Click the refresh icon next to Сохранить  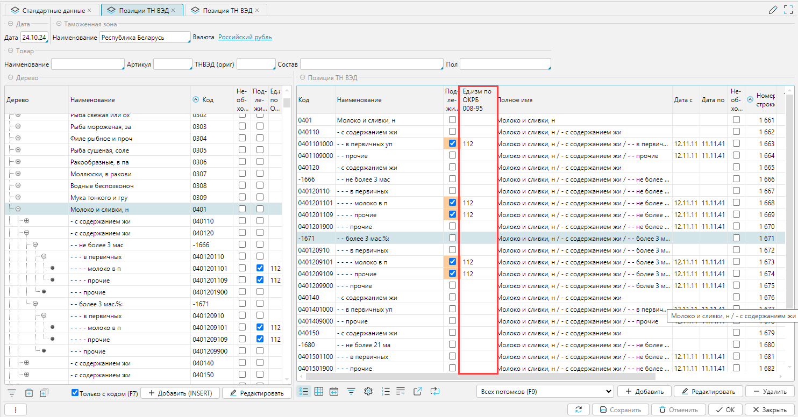tap(579, 409)
